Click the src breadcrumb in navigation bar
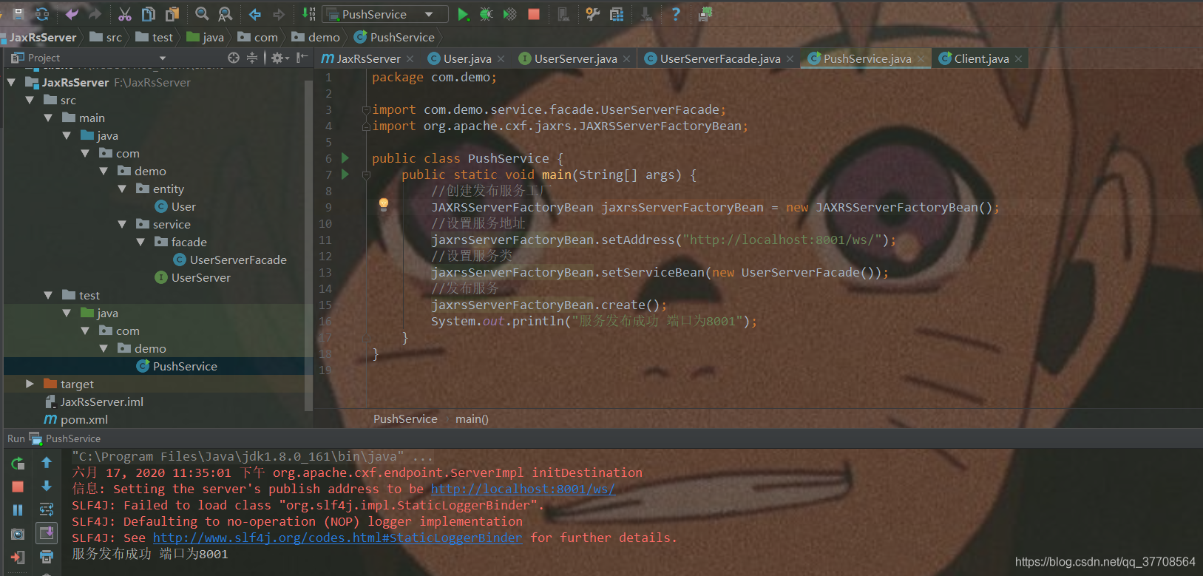The height and width of the screenshot is (576, 1203). tap(106, 37)
